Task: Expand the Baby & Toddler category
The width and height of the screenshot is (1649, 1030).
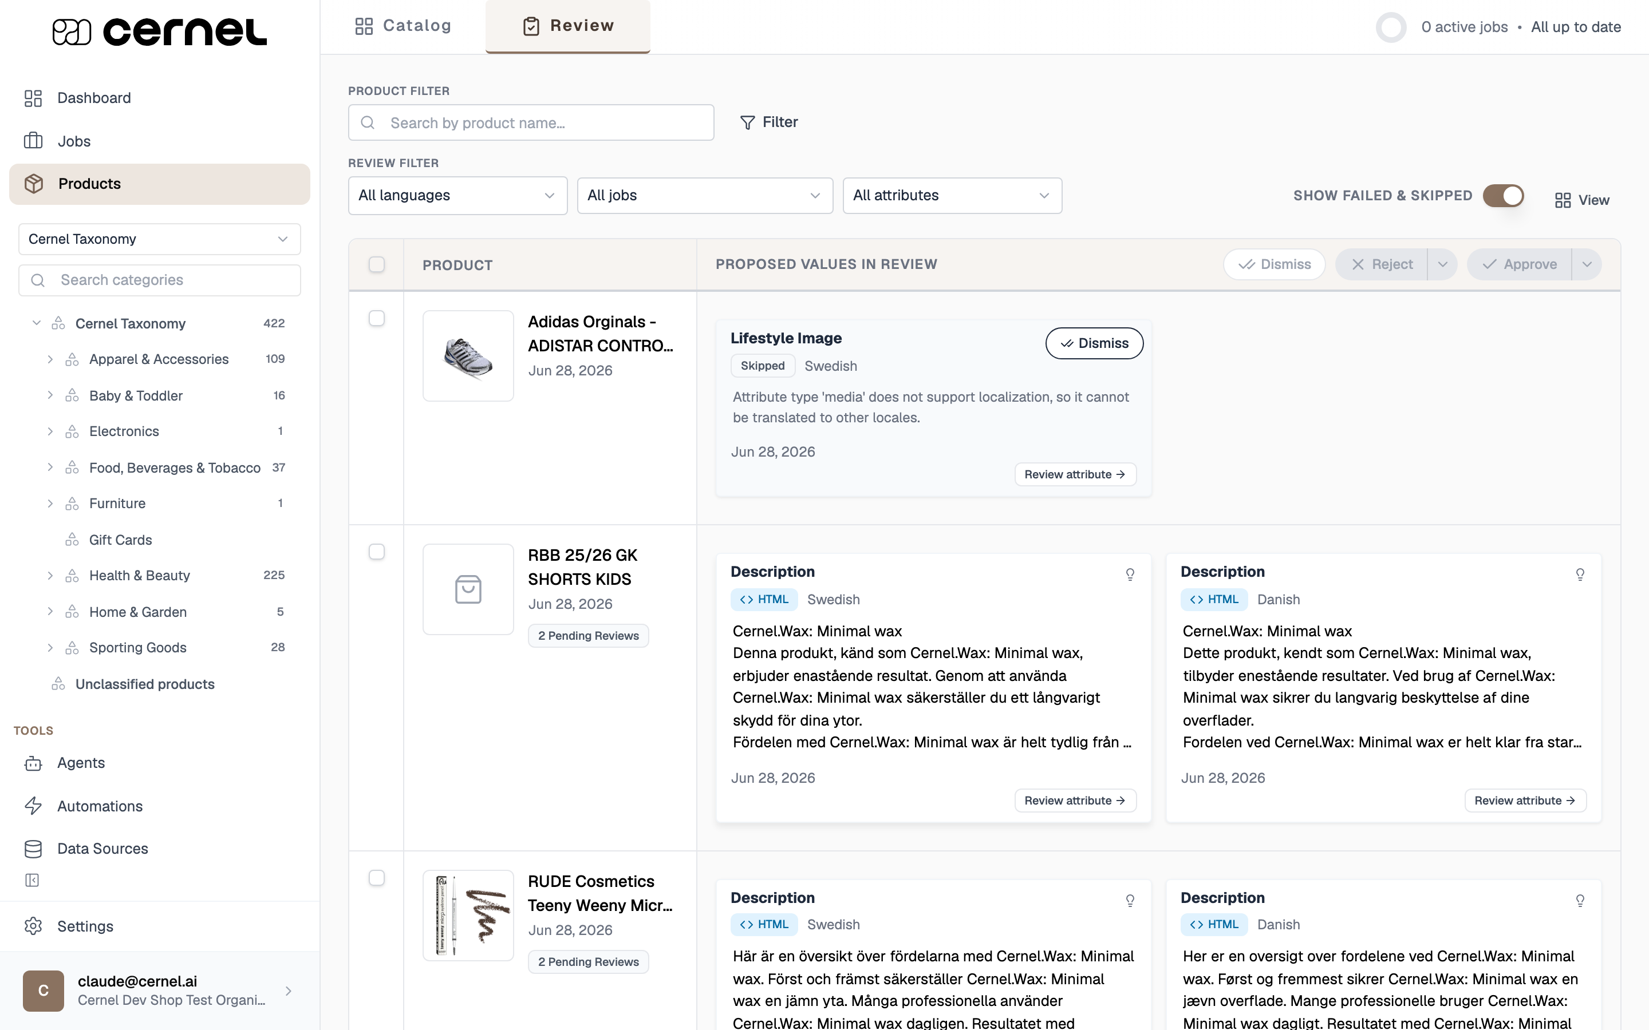Action: pos(50,395)
